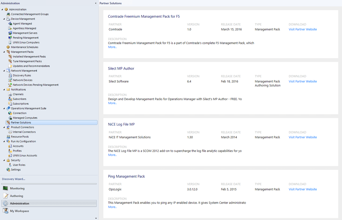Open More link under Silect description

(x=112, y=103)
